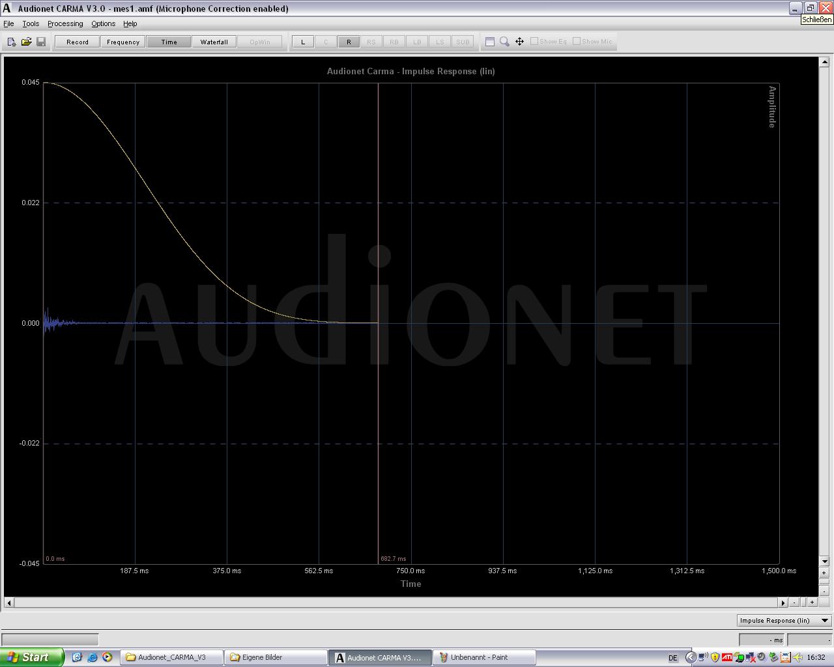
Task: Click the orange-framed tray icon beside the airplane
Action: pyautogui.click(x=785, y=657)
